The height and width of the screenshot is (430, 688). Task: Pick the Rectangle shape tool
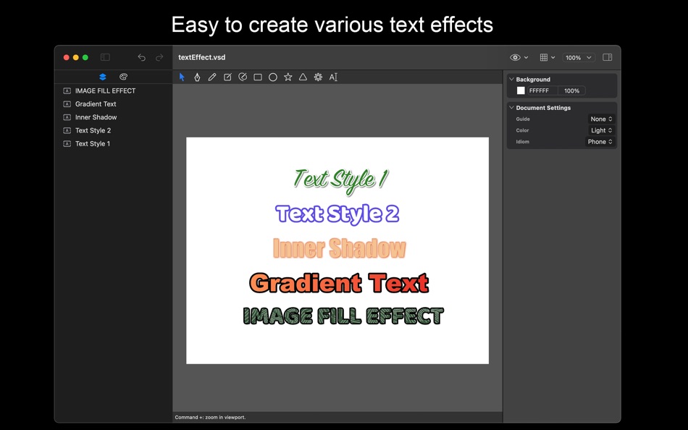pyautogui.click(x=258, y=77)
